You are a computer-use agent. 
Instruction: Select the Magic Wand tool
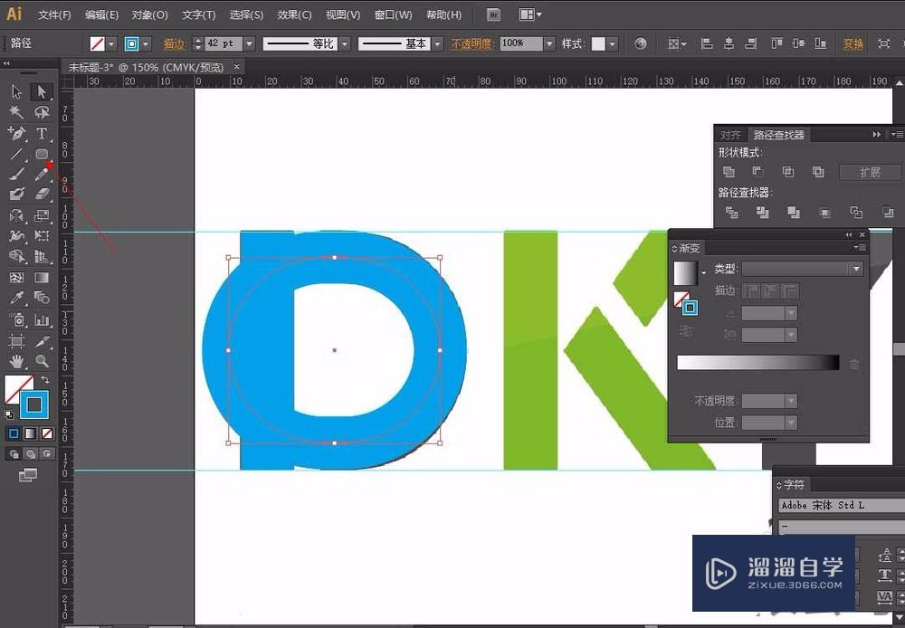(16, 112)
